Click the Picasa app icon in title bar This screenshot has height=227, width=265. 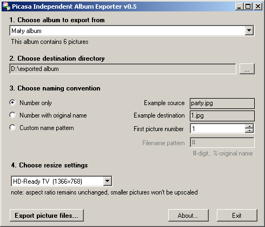coord(6,7)
